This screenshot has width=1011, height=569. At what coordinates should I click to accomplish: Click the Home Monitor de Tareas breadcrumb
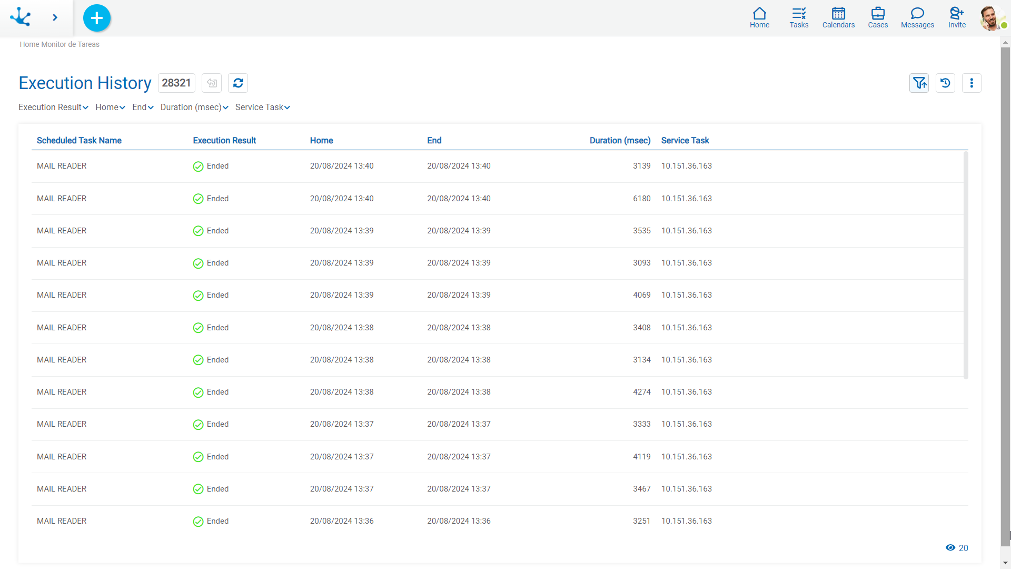pos(59,44)
